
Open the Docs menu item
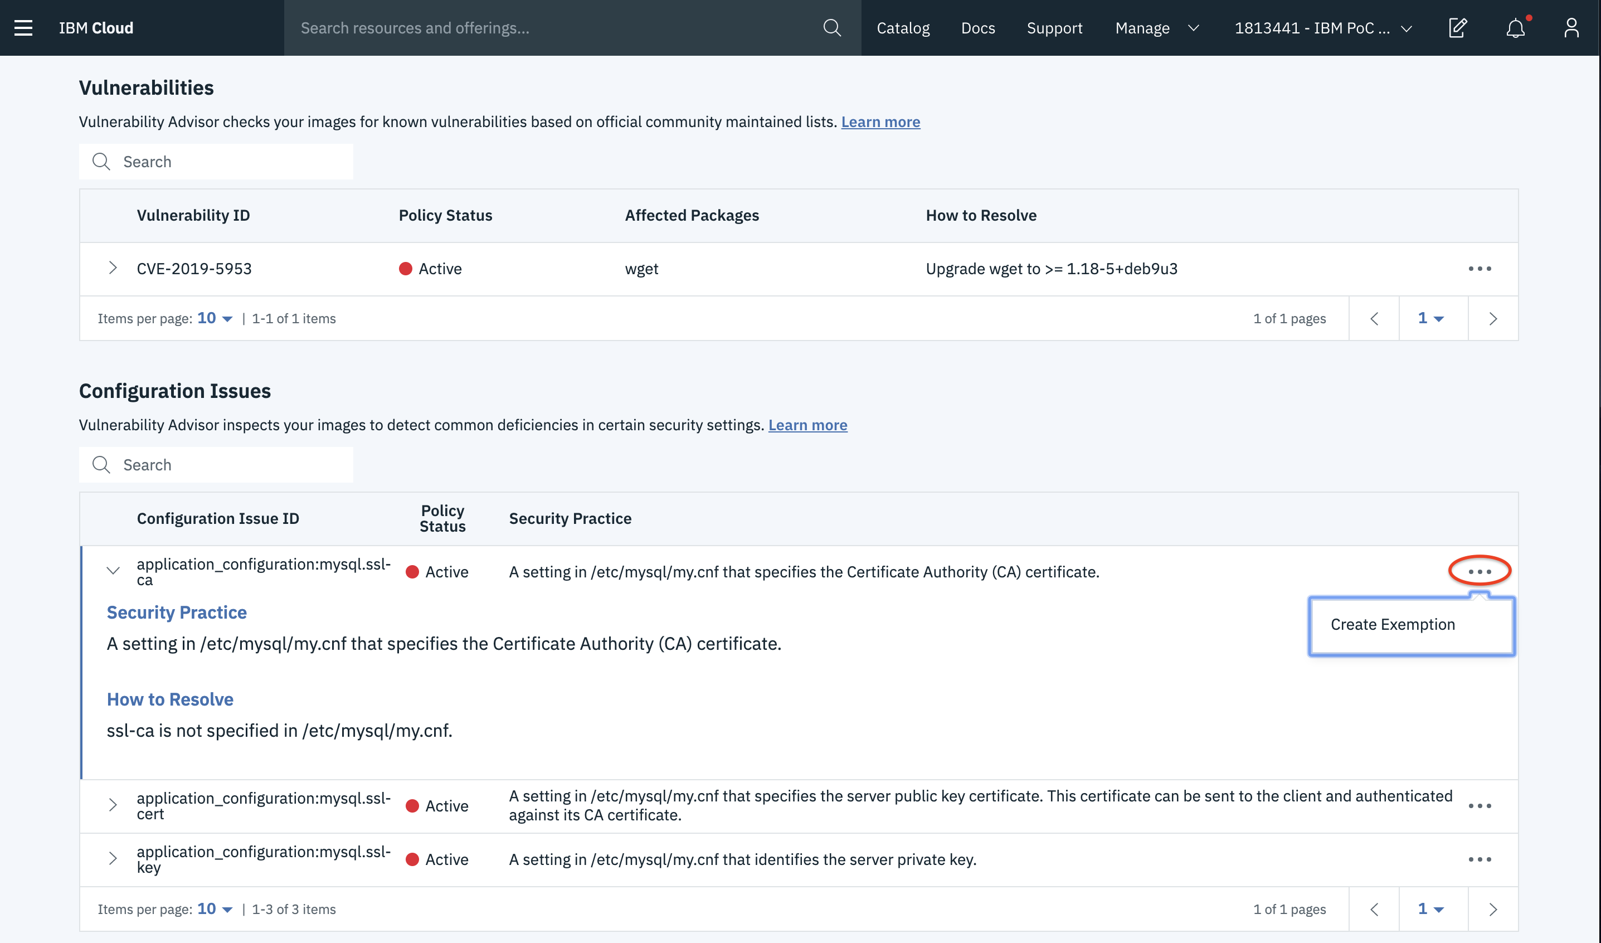[x=978, y=28]
